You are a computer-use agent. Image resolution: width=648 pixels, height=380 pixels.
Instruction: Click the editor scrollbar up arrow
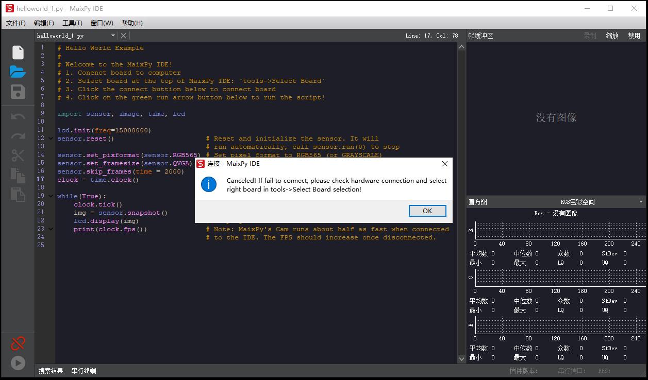coord(462,46)
